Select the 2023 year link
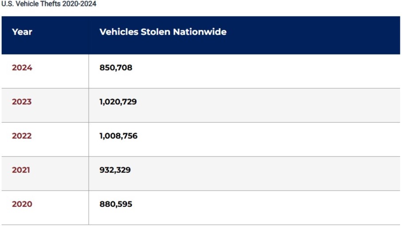 22,102
